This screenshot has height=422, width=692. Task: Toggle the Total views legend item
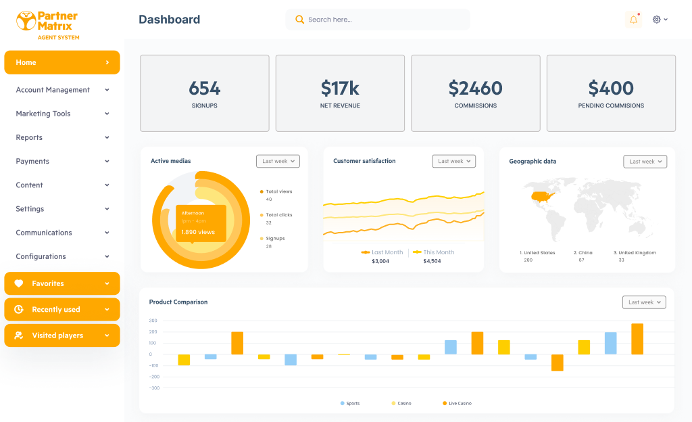277,191
